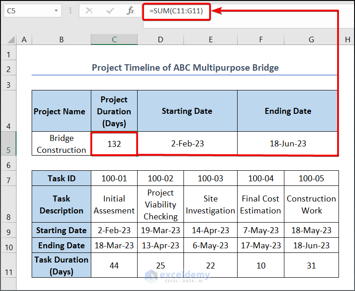The height and width of the screenshot is (291, 355).
Task: Select column B header
Action: [x=61, y=39]
